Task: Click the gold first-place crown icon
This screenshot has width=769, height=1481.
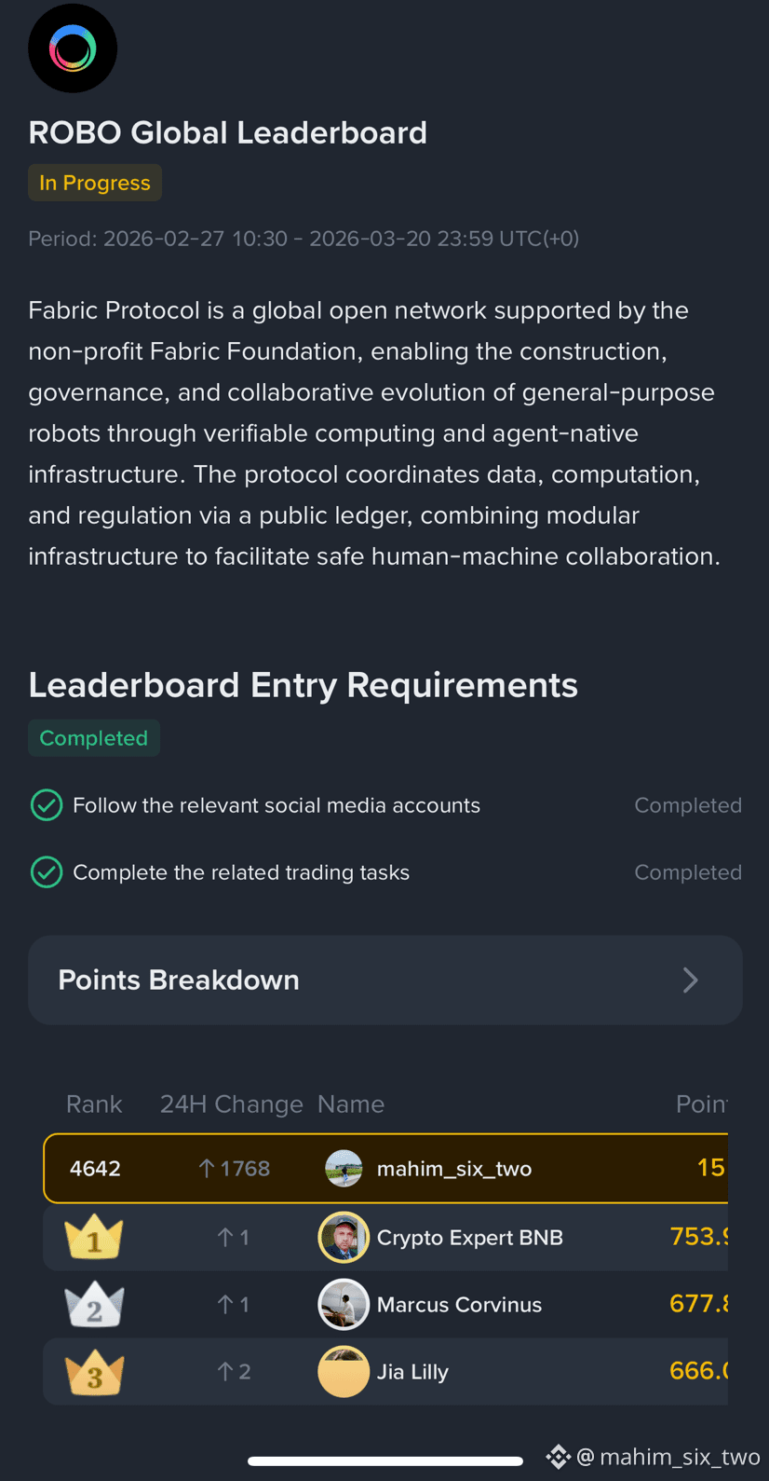Action: pos(94,1238)
